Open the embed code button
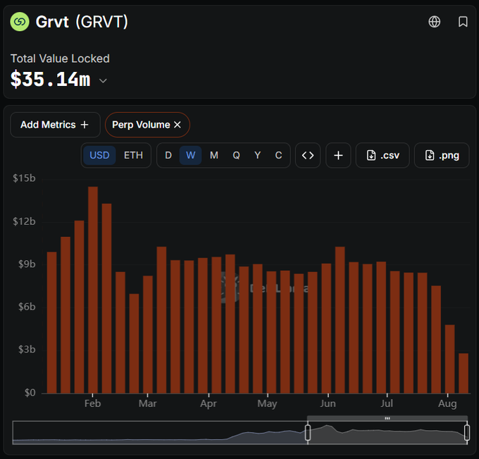 pyautogui.click(x=308, y=155)
